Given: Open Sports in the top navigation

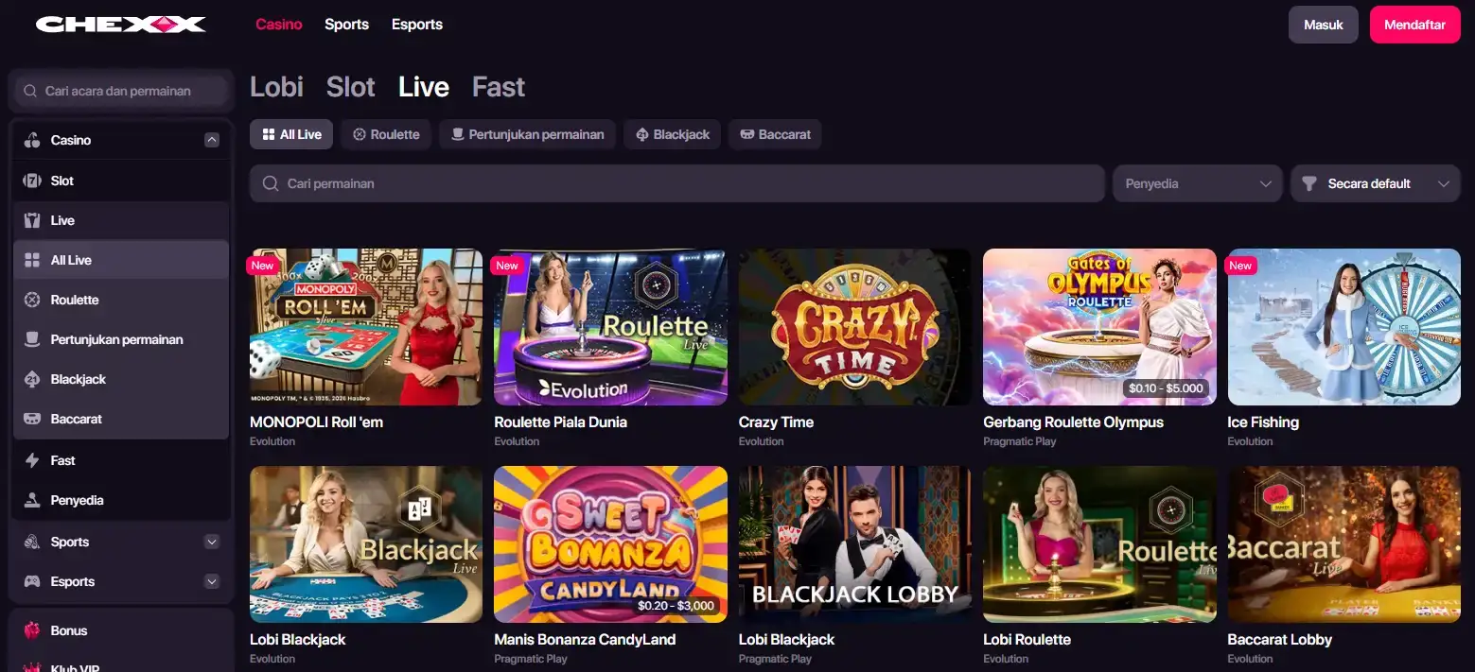Looking at the screenshot, I should pos(346,25).
